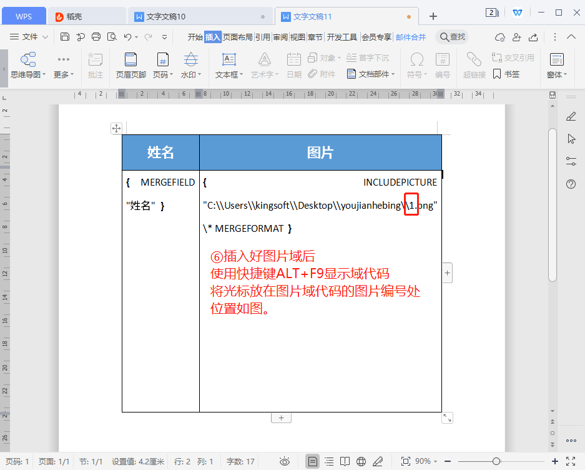Image resolution: width=585 pixels, height=470 pixels.
Task: Open the help sidebar icon
Action: click(x=571, y=184)
